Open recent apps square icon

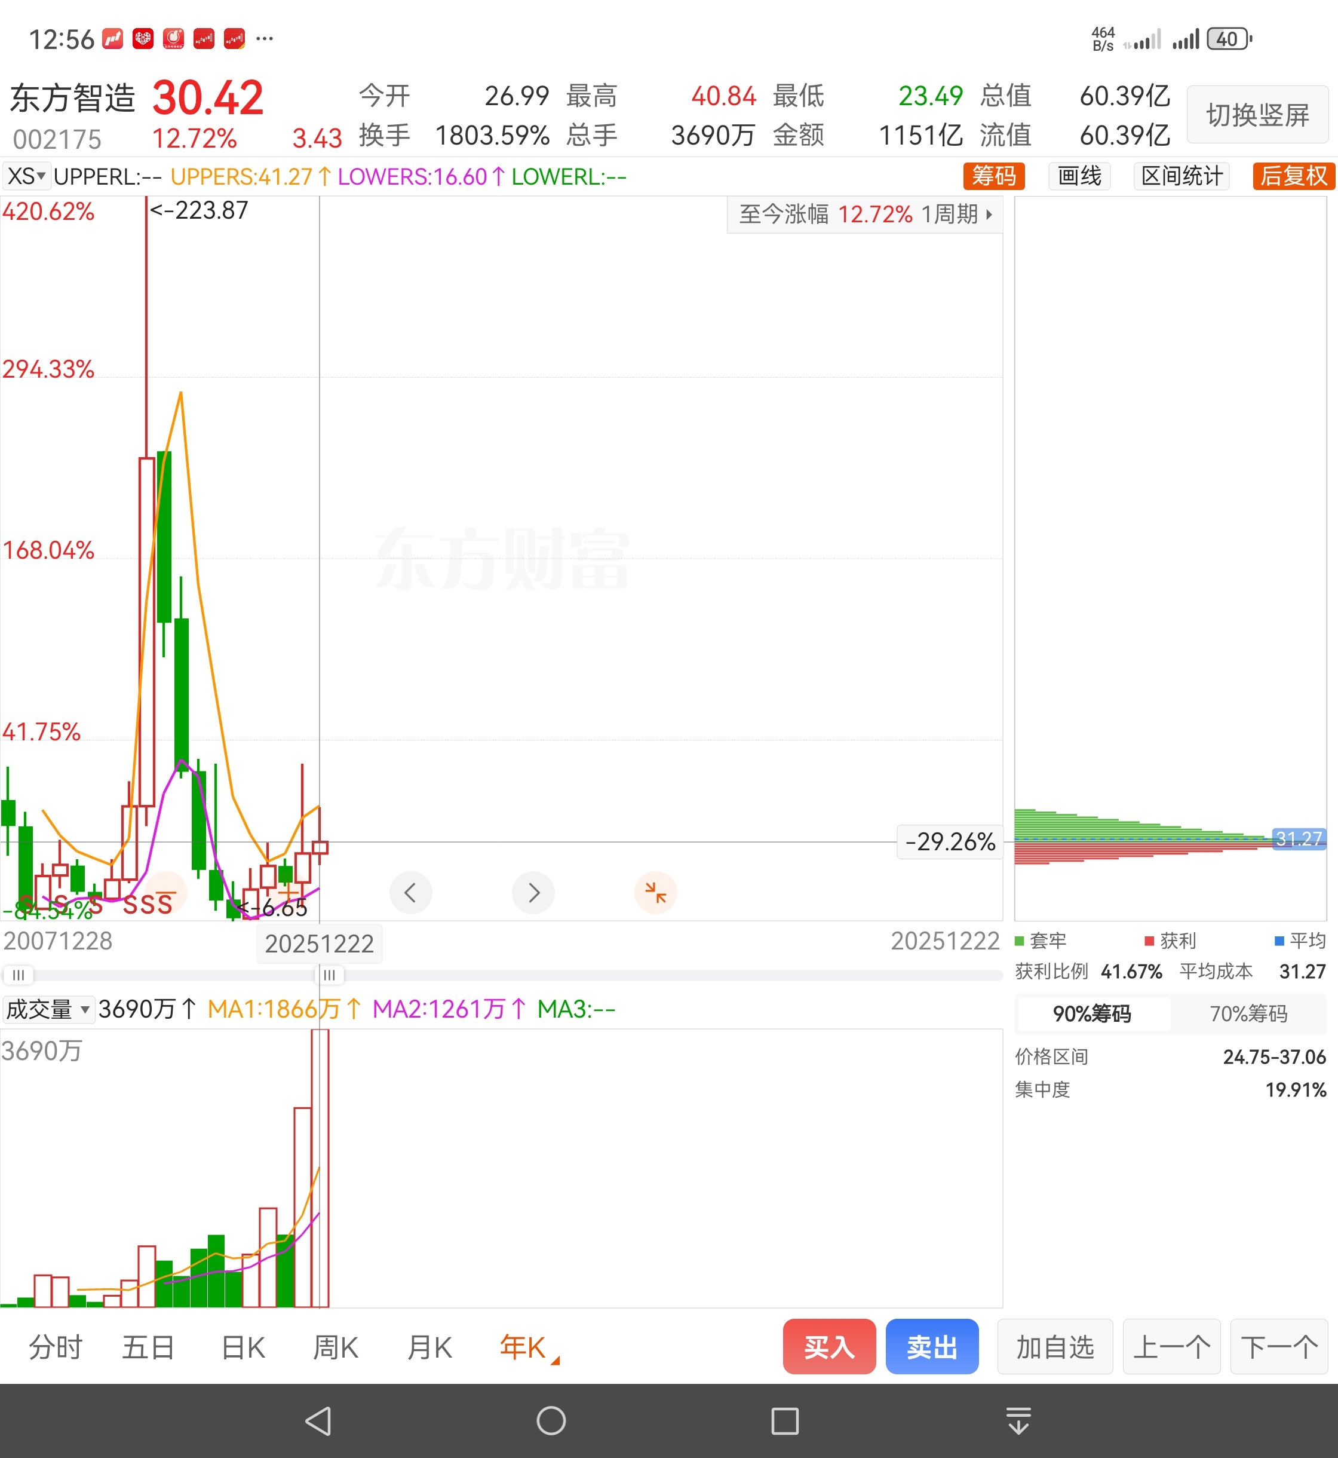pyautogui.click(x=785, y=1420)
